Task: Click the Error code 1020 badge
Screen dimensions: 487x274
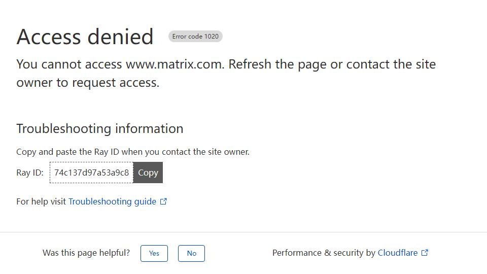Action: 195,37
